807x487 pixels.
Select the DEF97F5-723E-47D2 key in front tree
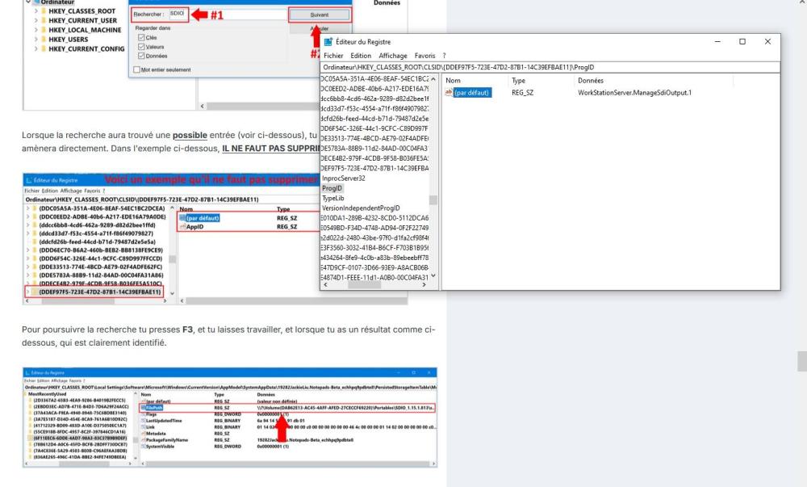pyautogui.click(x=374, y=168)
